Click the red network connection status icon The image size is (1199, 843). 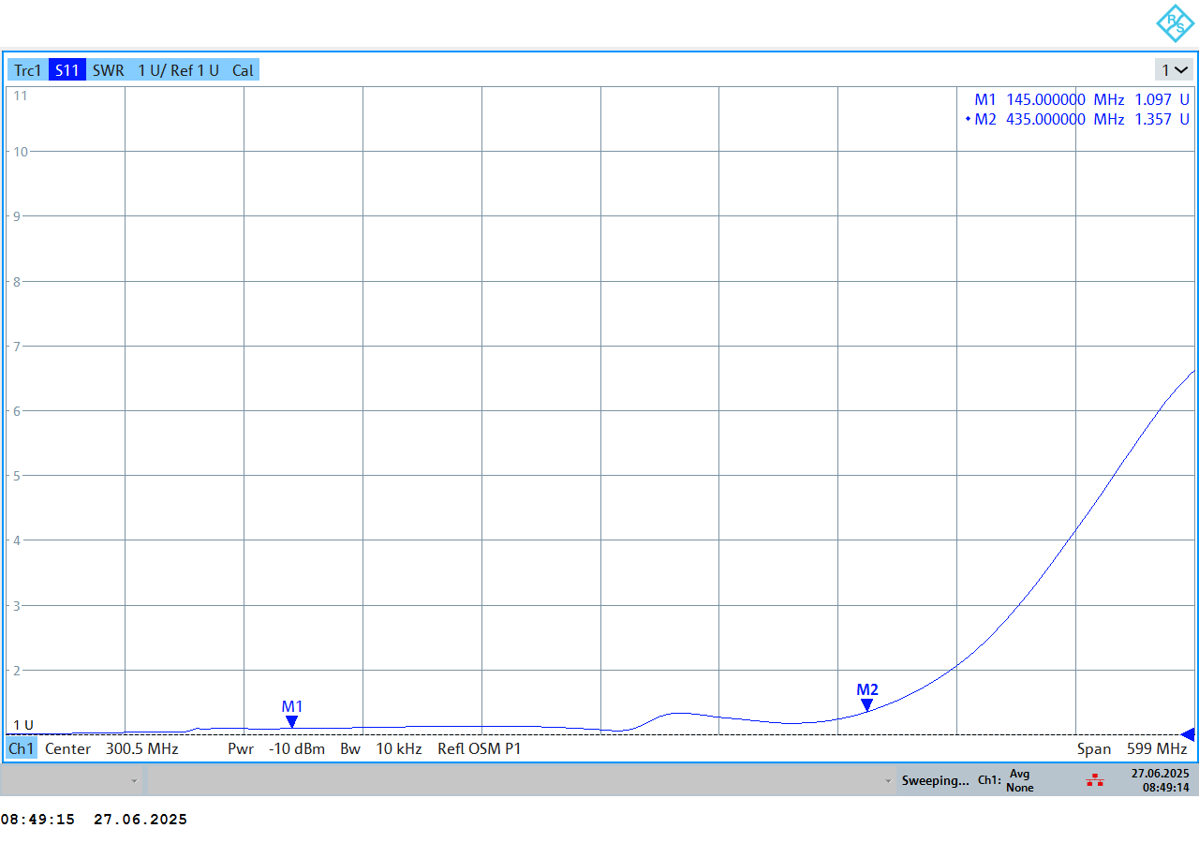[x=1094, y=780]
